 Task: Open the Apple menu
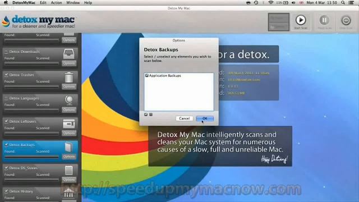click(x=6, y=3)
